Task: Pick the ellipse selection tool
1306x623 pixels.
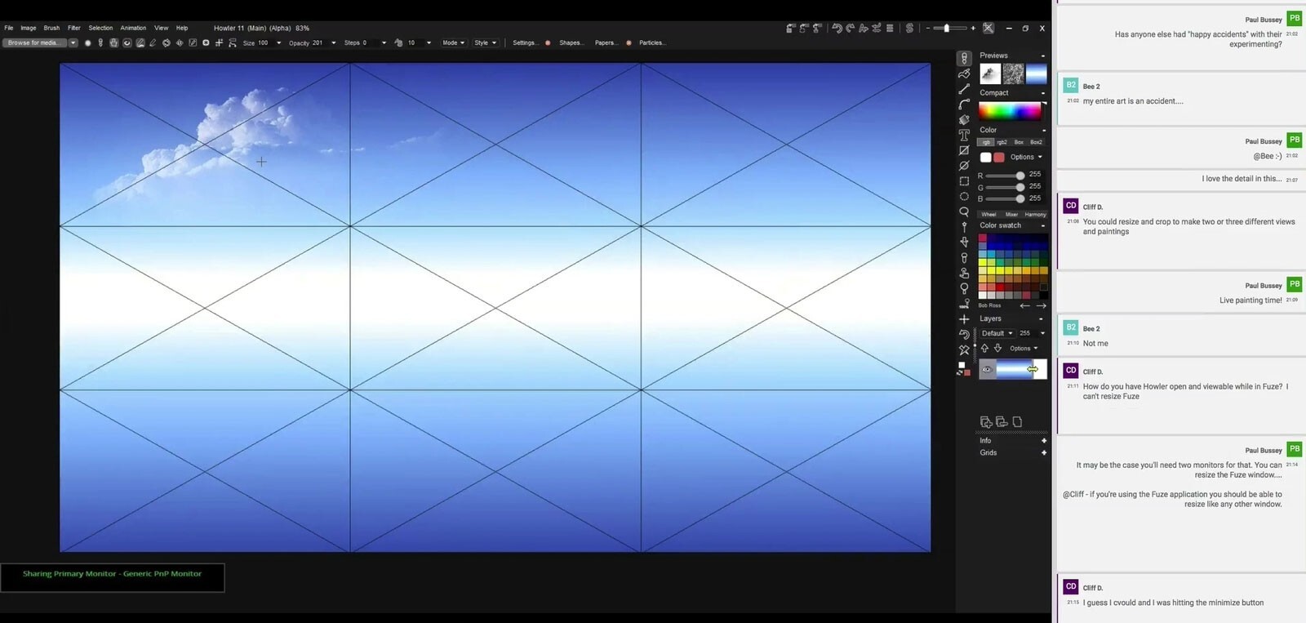Action: (964, 197)
